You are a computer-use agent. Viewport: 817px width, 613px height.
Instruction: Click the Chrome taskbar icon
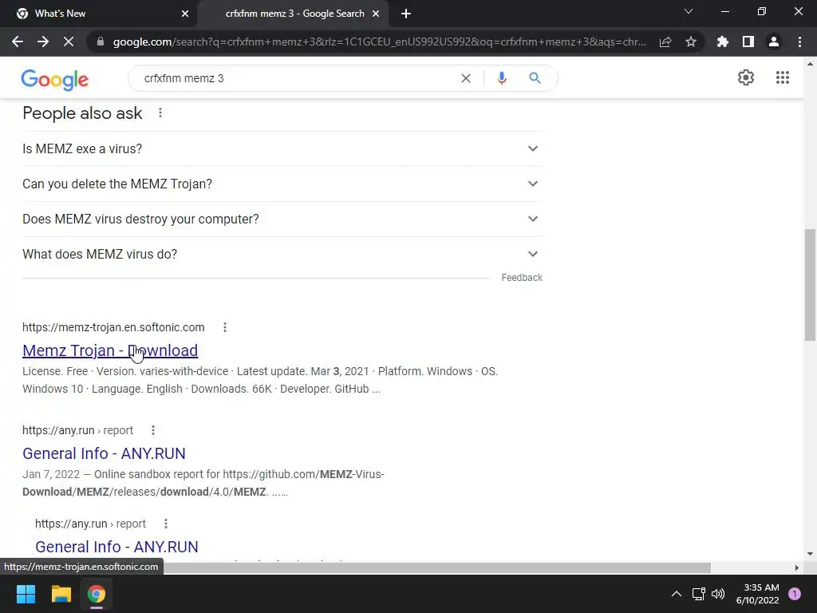(97, 594)
